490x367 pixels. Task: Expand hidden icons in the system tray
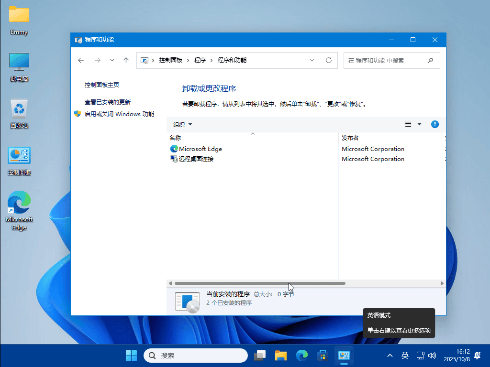tap(390, 356)
